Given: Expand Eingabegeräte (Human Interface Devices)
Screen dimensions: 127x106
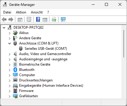Looking at the screenshot, I should pos(9,86).
